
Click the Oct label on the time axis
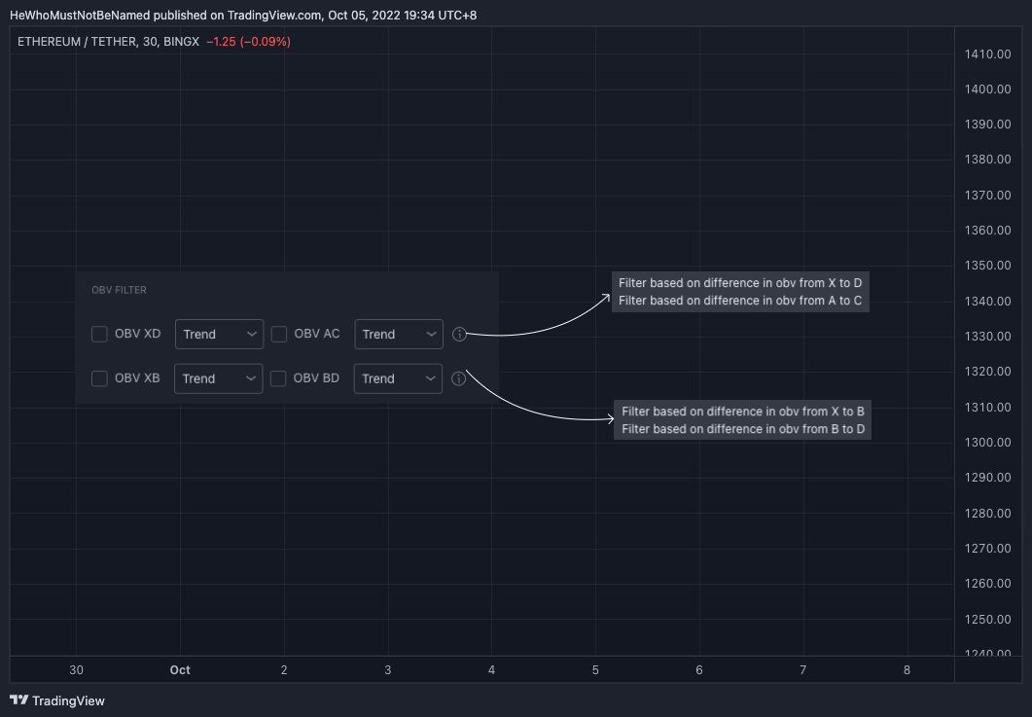180,669
